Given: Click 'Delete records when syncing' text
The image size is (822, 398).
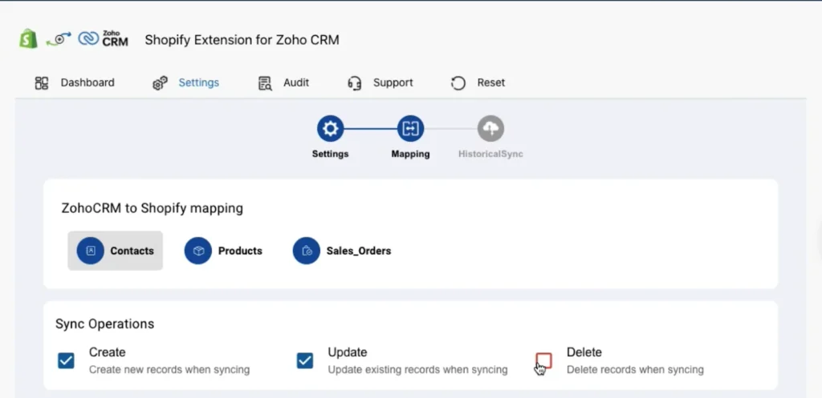Looking at the screenshot, I should (635, 370).
